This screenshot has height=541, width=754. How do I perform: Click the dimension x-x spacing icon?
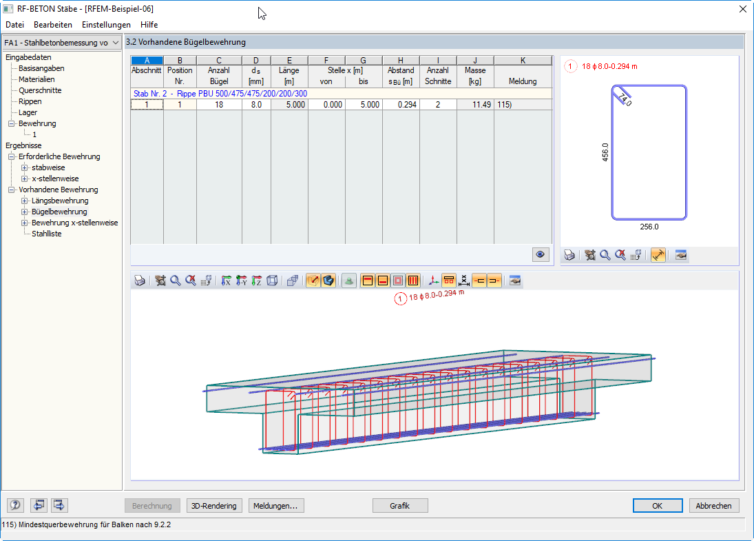pos(464,280)
